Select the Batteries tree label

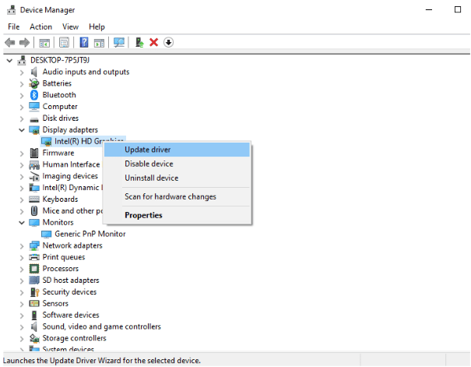(x=57, y=83)
